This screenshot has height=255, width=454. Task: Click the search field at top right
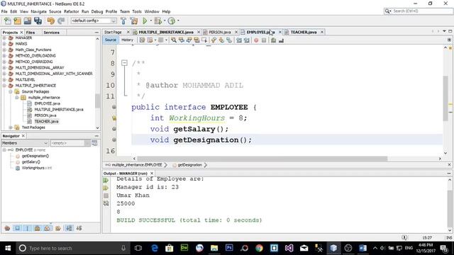point(419,11)
